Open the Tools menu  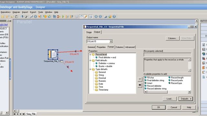(x=40, y=12)
